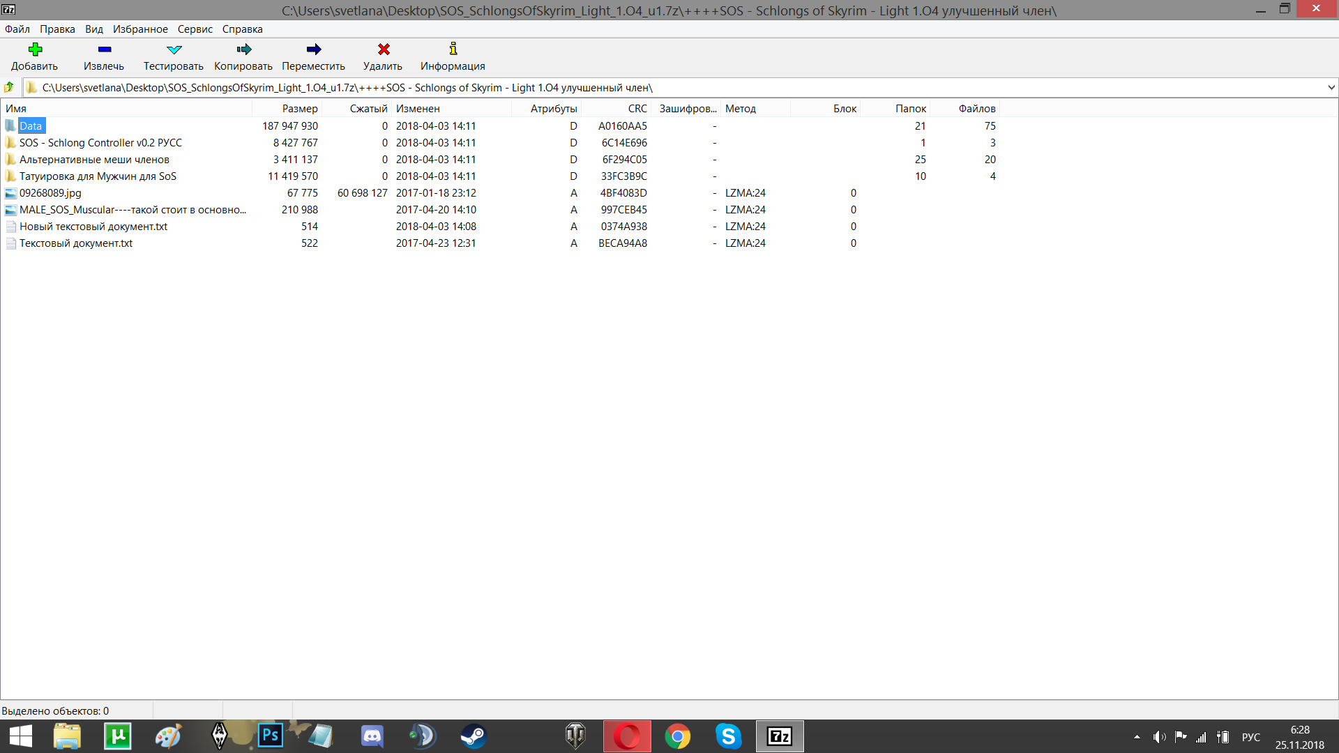Select the 'Татуировка для Мужчин для SoS' folder
Screen dimensions: 1339x753
[x=98, y=176]
